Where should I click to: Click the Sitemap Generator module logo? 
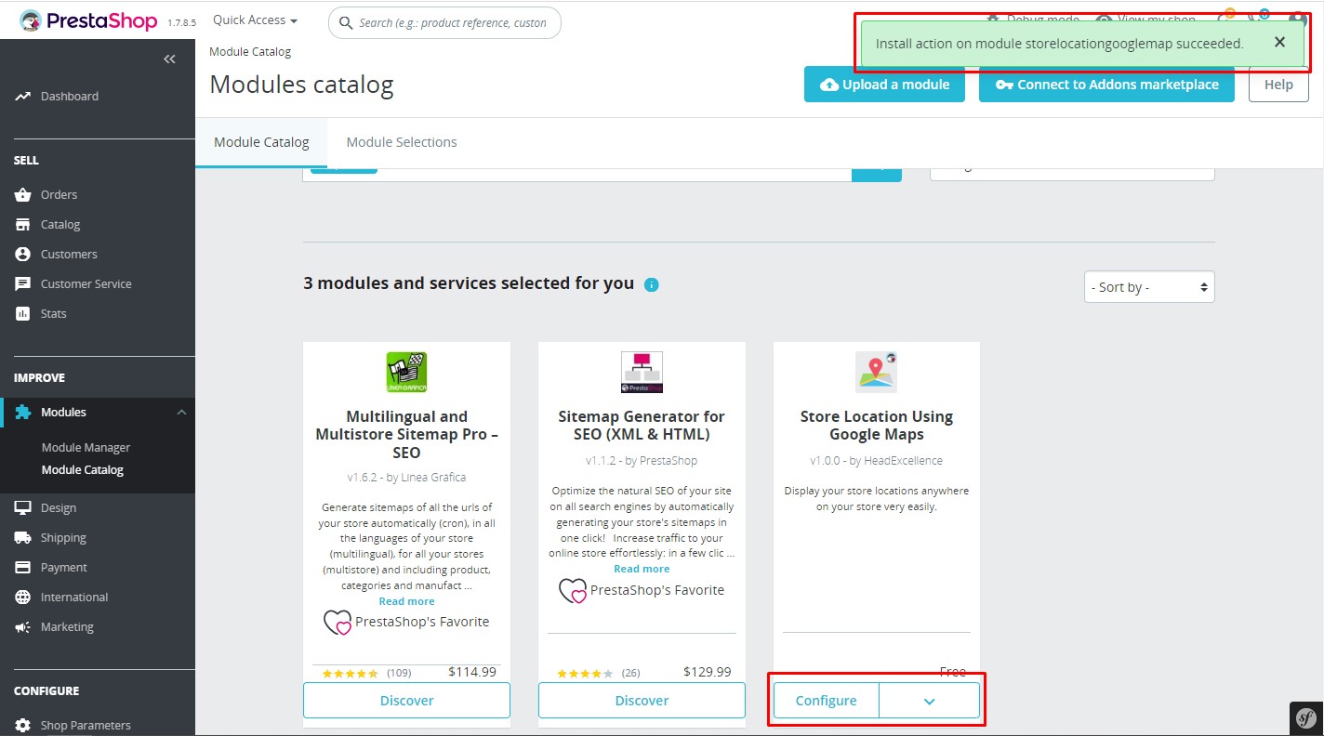point(642,373)
